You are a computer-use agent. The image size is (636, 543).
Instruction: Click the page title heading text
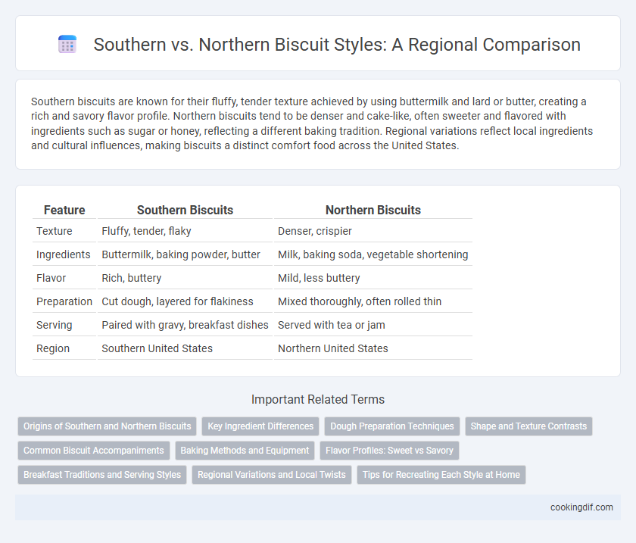(337, 44)
